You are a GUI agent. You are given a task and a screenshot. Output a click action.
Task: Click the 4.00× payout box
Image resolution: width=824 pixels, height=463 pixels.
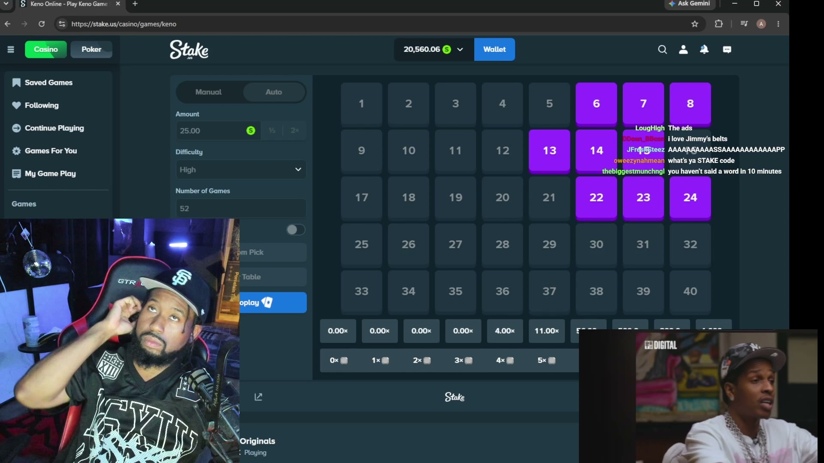click(x=505, y=331)
